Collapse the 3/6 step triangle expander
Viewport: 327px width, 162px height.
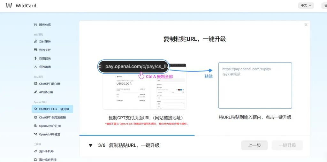[90, 145]
